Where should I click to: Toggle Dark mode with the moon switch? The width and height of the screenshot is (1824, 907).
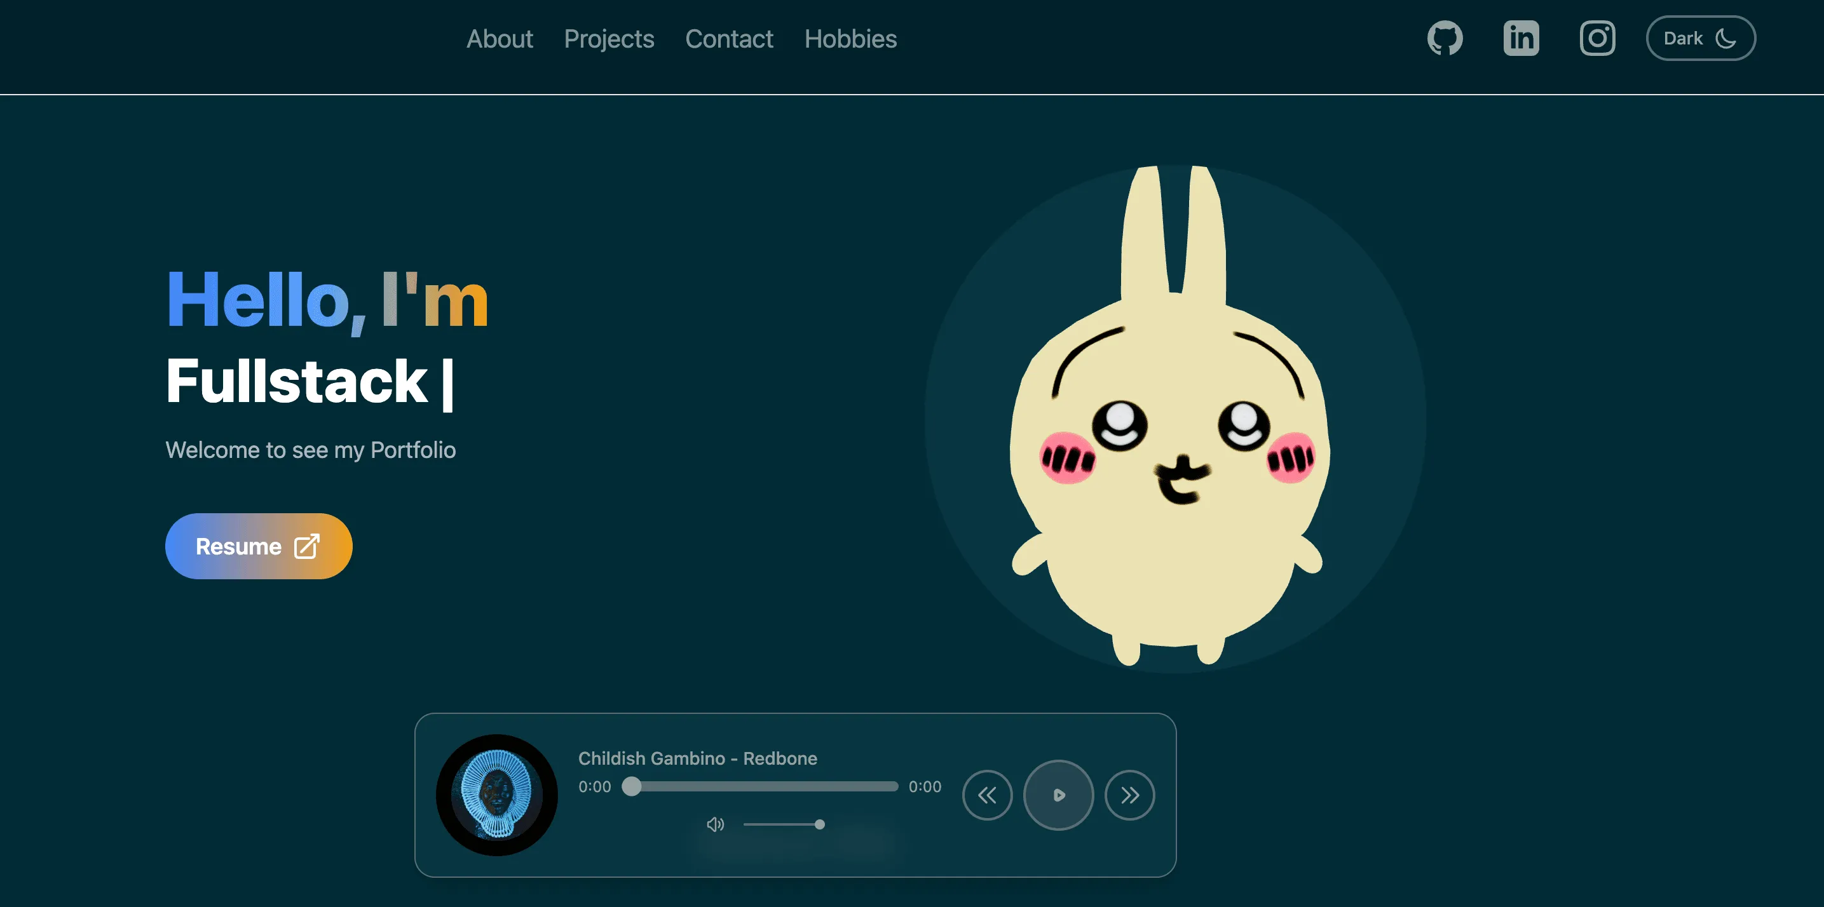click(x=1701, y=37)
